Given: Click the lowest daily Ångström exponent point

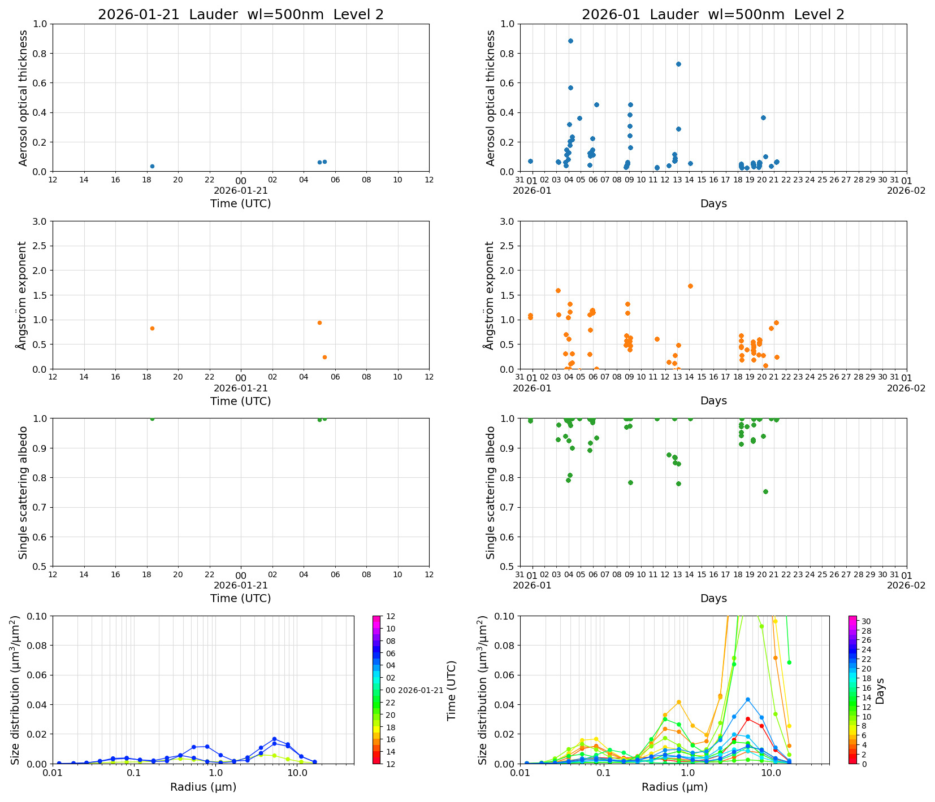Looking at the screenshot, I should coord(324,357).
